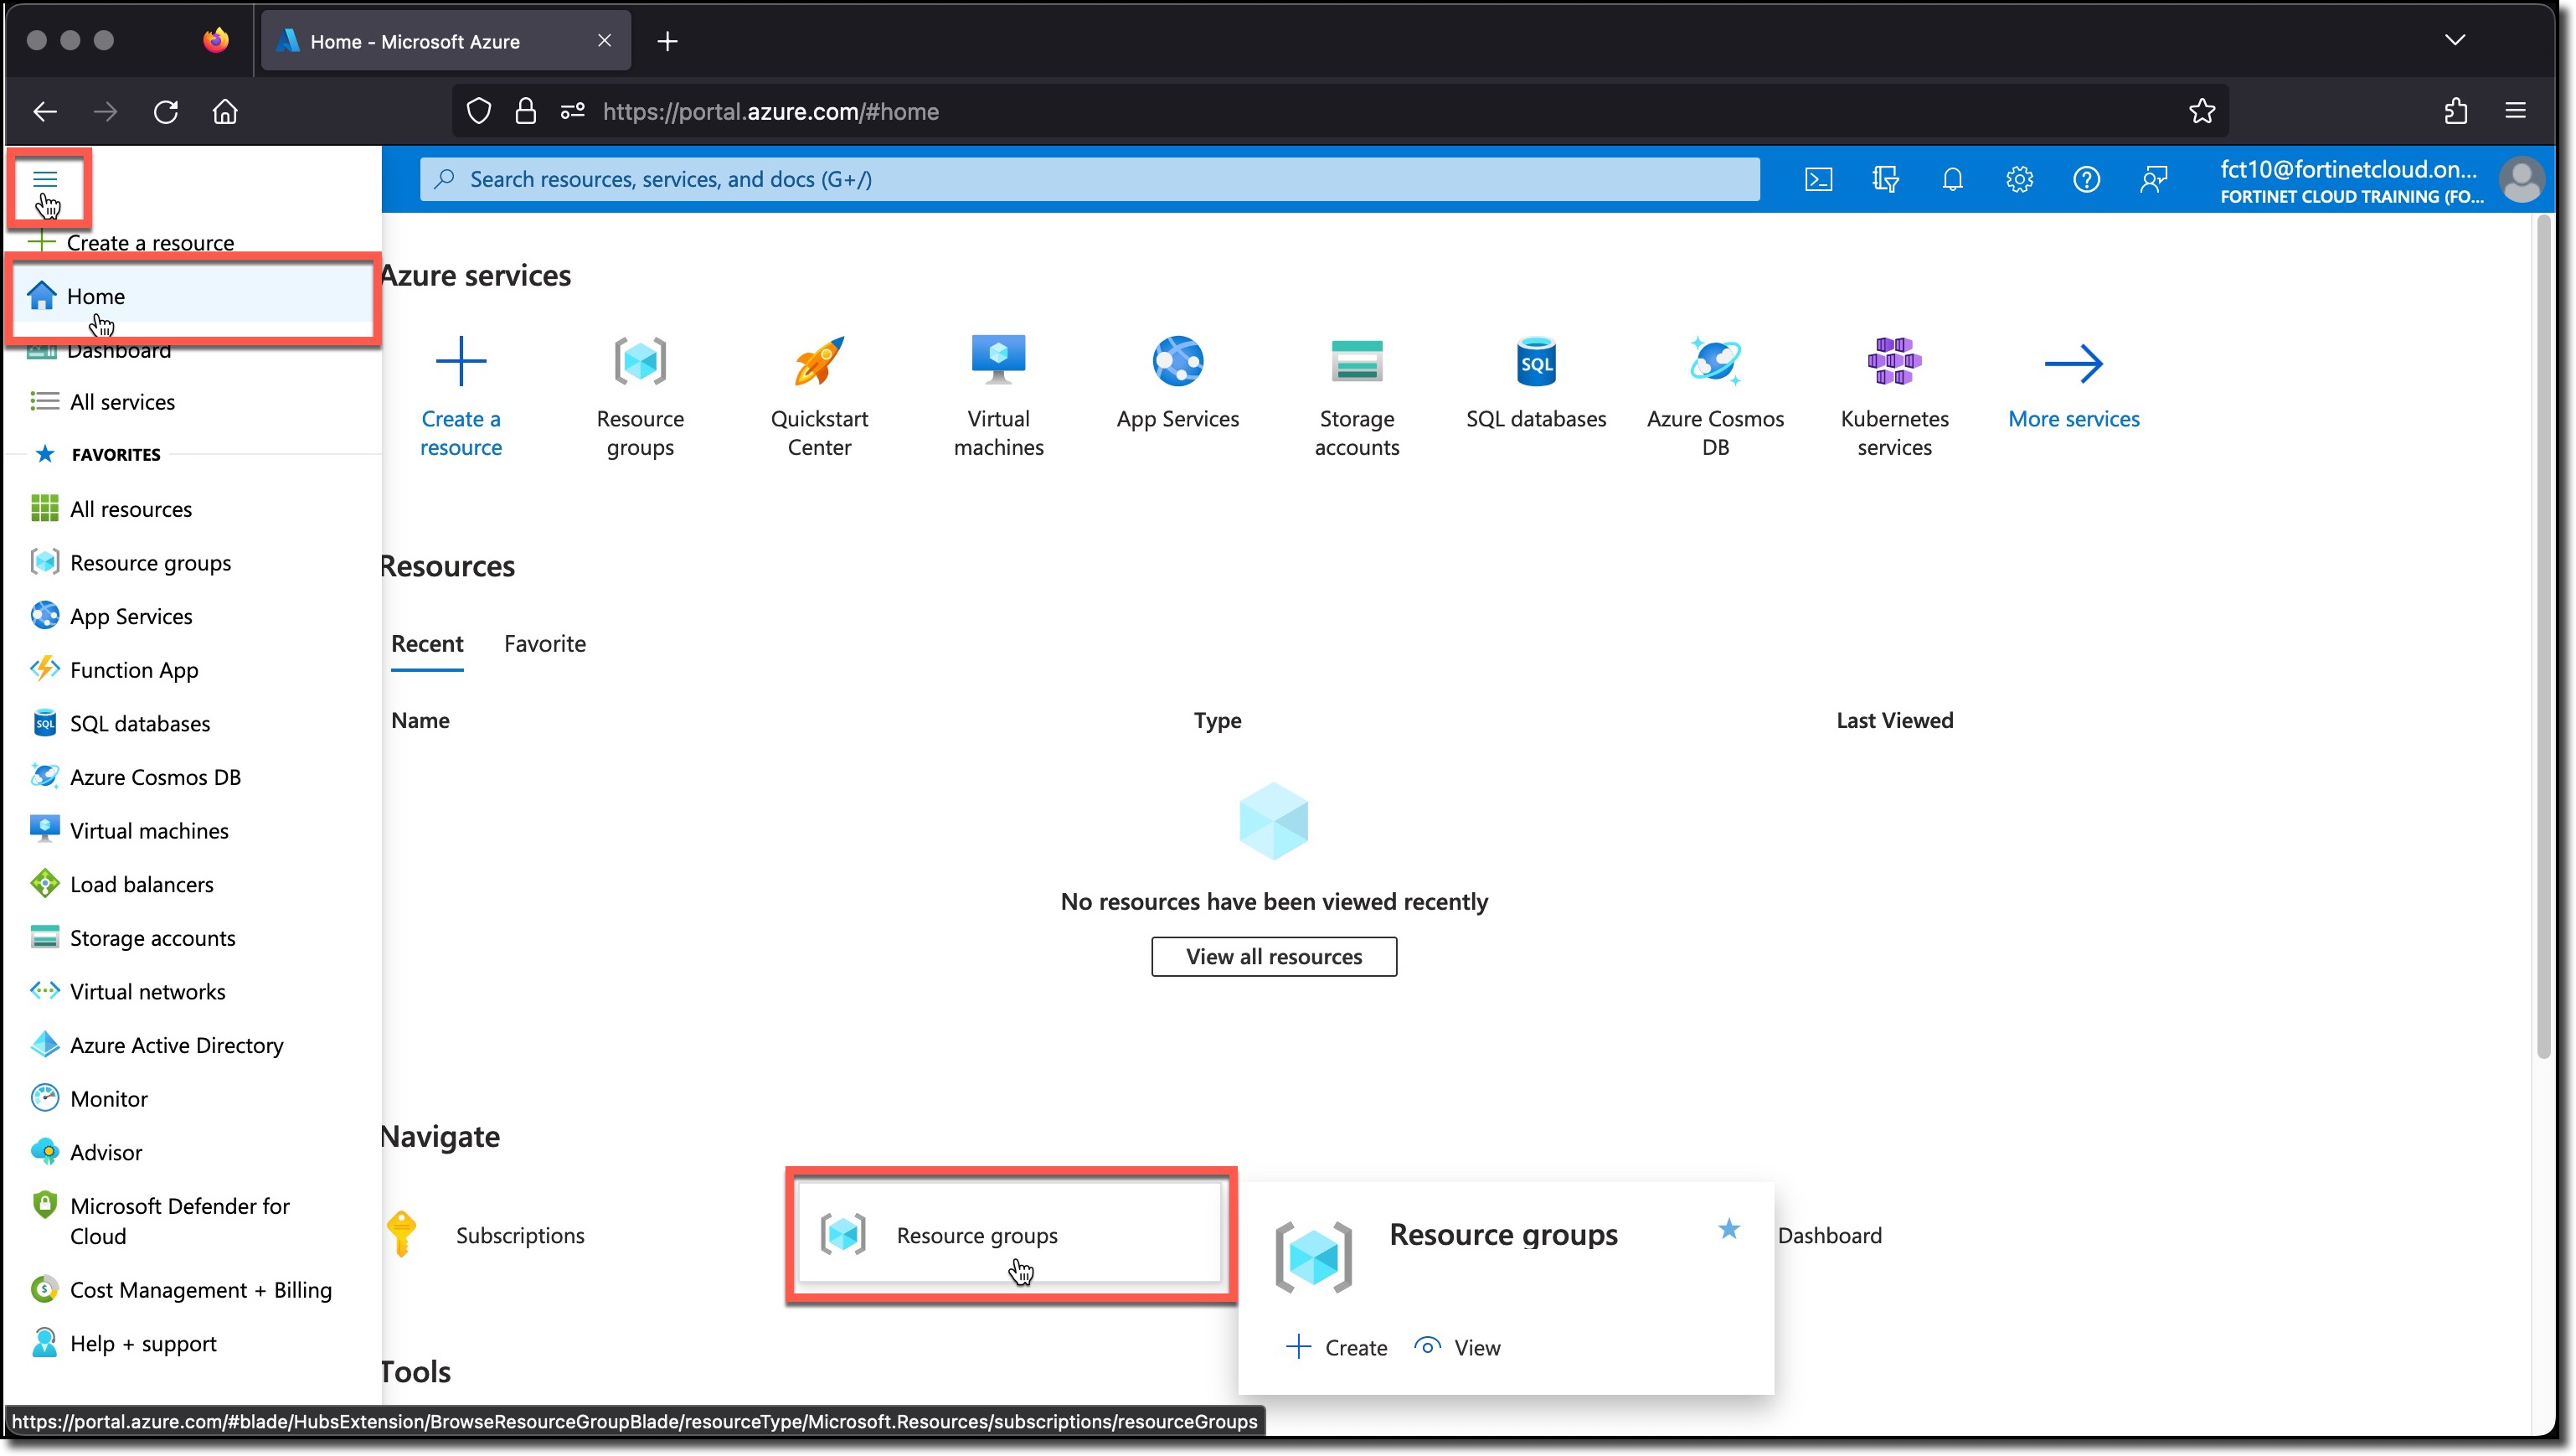The width and height of the screenshot is (2576, 1456).
Task: Open the notifications bell
Action: pyautogui.click(x=1952, y=179)
